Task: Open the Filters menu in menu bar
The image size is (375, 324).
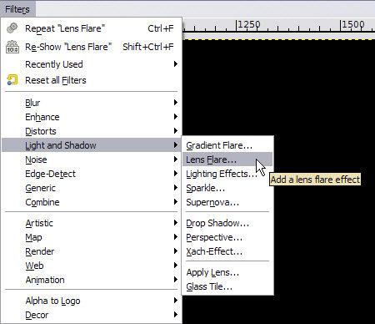Action: point(17,9)
